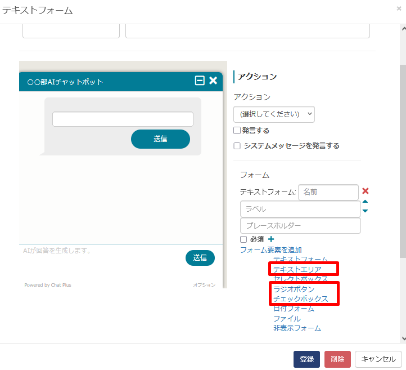Close the テキストフォーム dialog
Image resolution: width=406 pixels, height=370 pixels.
399,8
